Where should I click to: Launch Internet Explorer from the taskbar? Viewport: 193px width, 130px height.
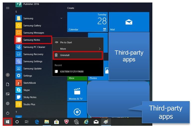(86, 122)
